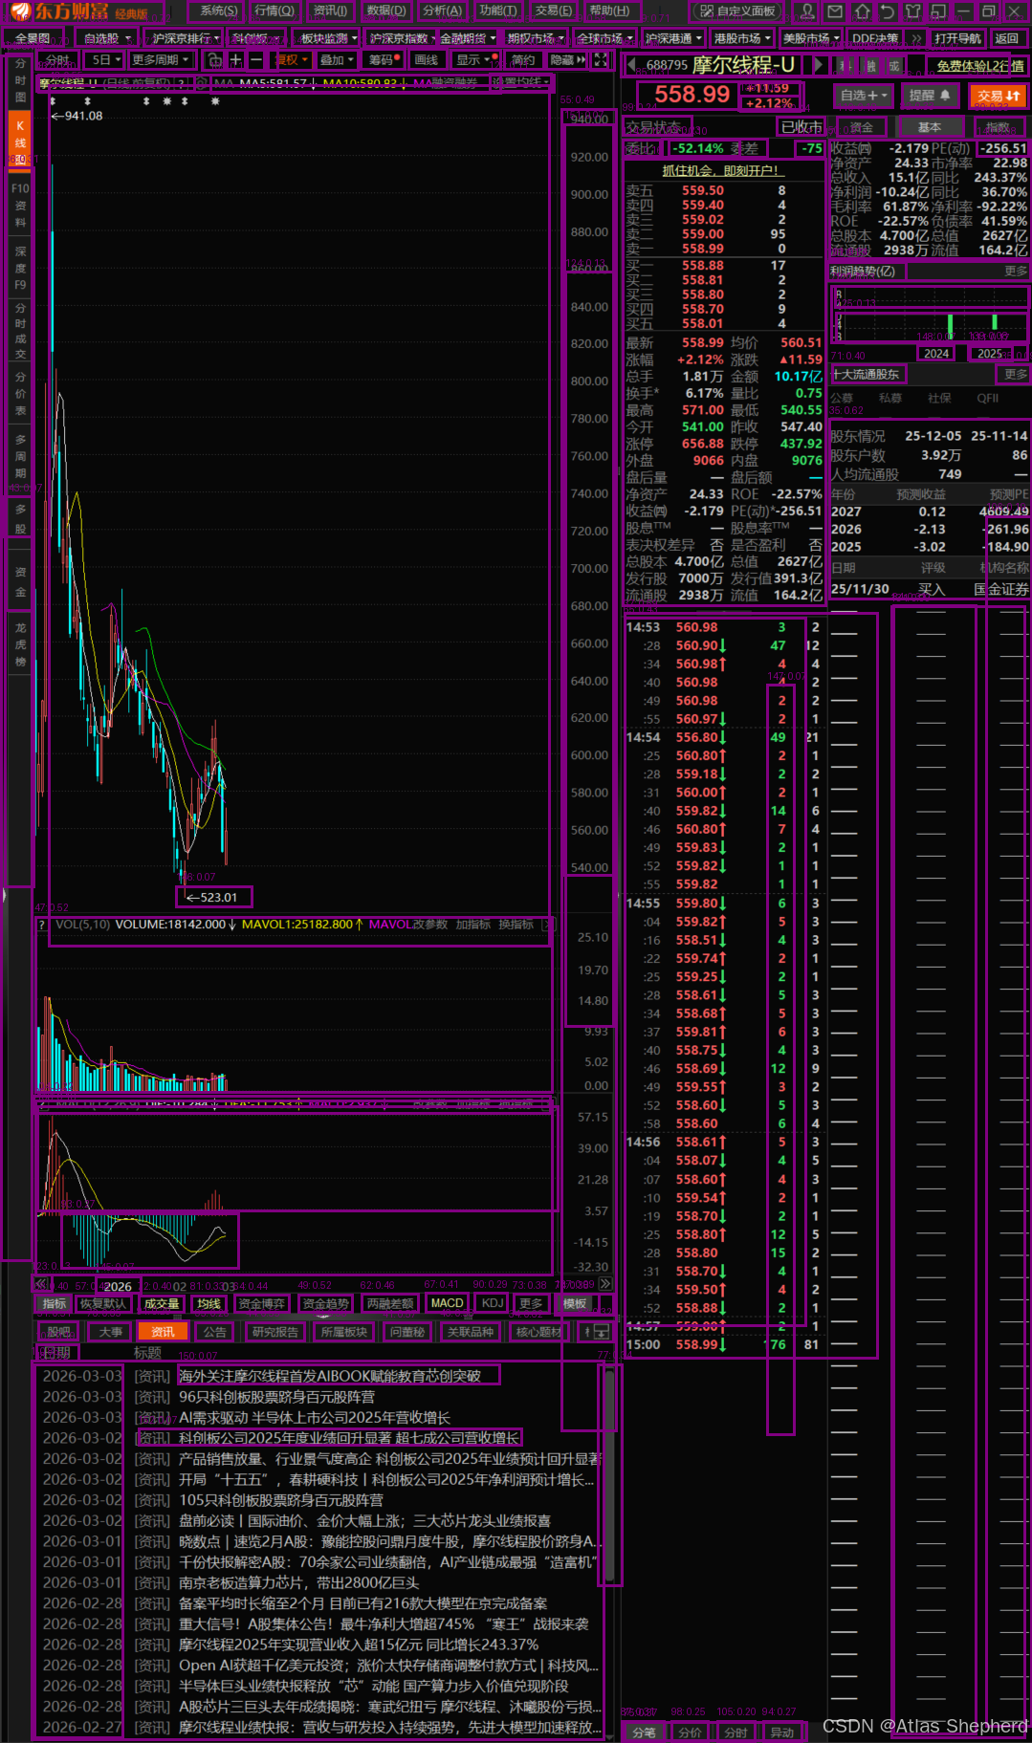This screenshot has width=1032, height=1743.
Task: Open the mail message icon in title bar
Action: pos(835,11)
